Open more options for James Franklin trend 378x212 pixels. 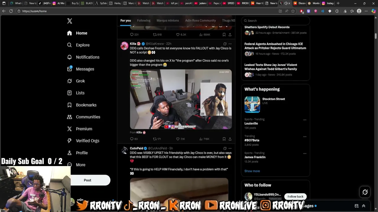[x=305, y=153]
